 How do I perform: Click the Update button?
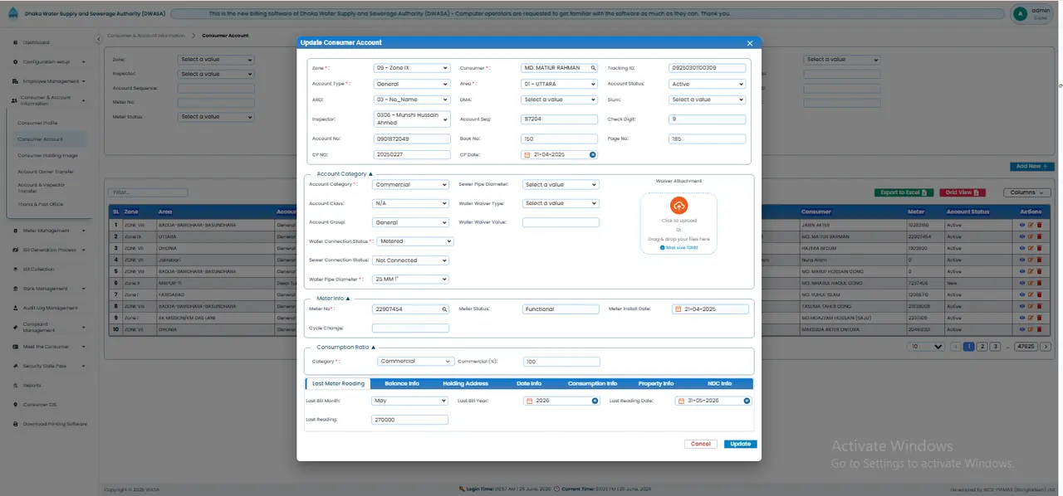[740, 444]
